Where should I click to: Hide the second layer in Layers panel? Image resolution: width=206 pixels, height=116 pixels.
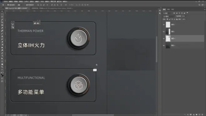click(x=164, y=31)
